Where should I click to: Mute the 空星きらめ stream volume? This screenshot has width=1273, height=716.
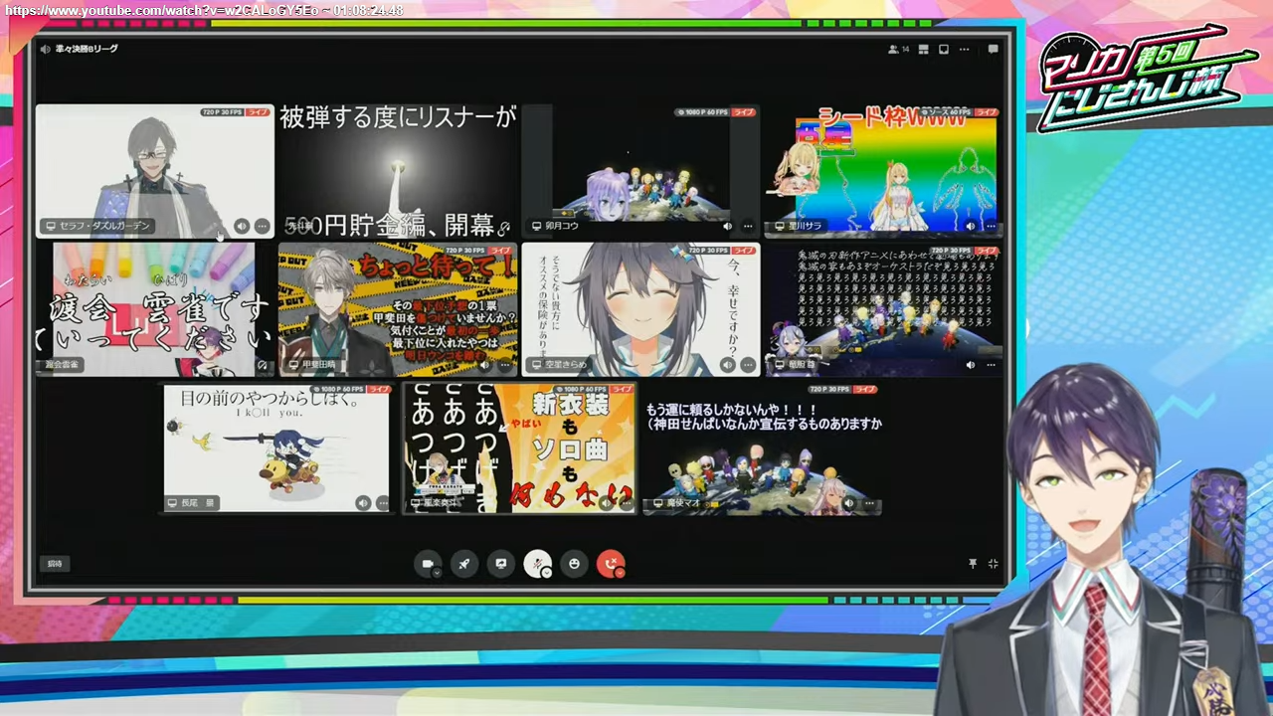727,365
